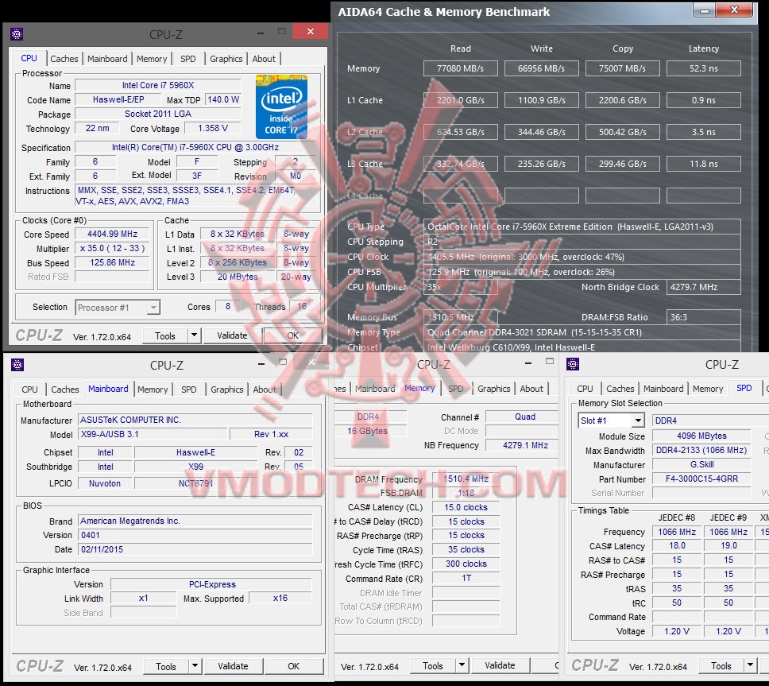Viewport: 769px width, 686px height.
Task: Click Memory Write value 66956 MB/s
Action: pyautogui.click(x=542, y=68)
